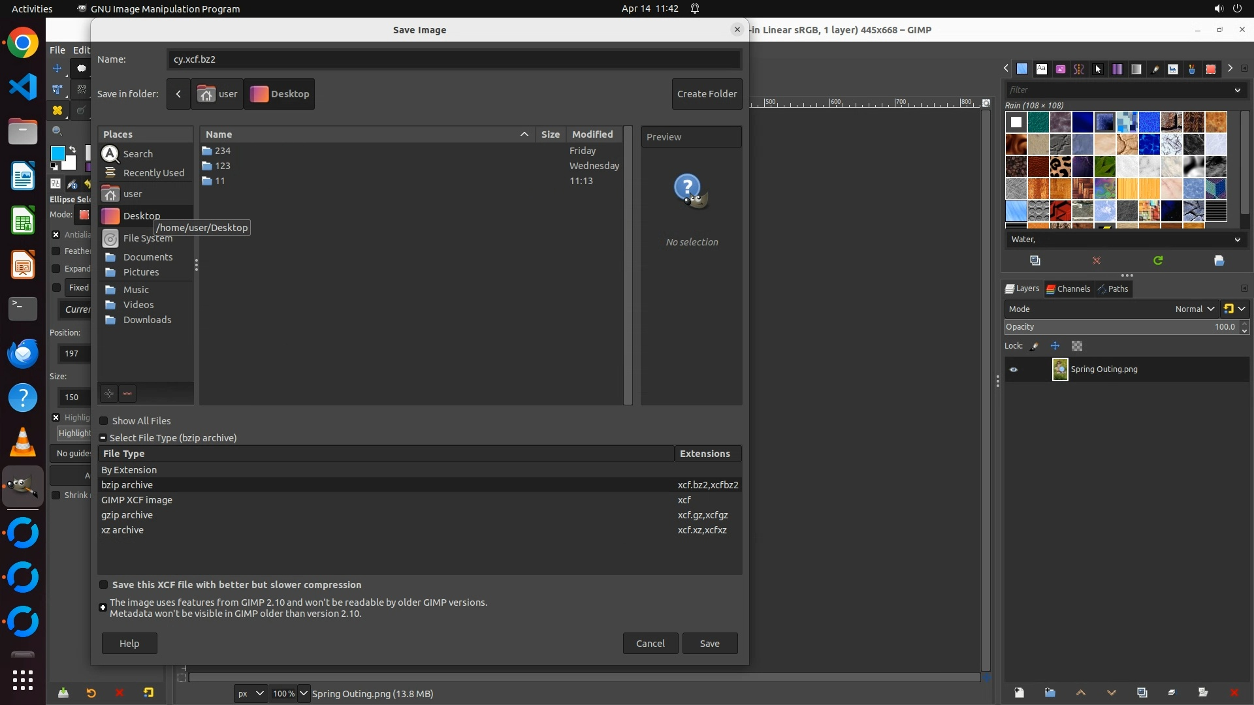
Task: Open the layer Mode Normal dropdown
Action: point(1194,309)
